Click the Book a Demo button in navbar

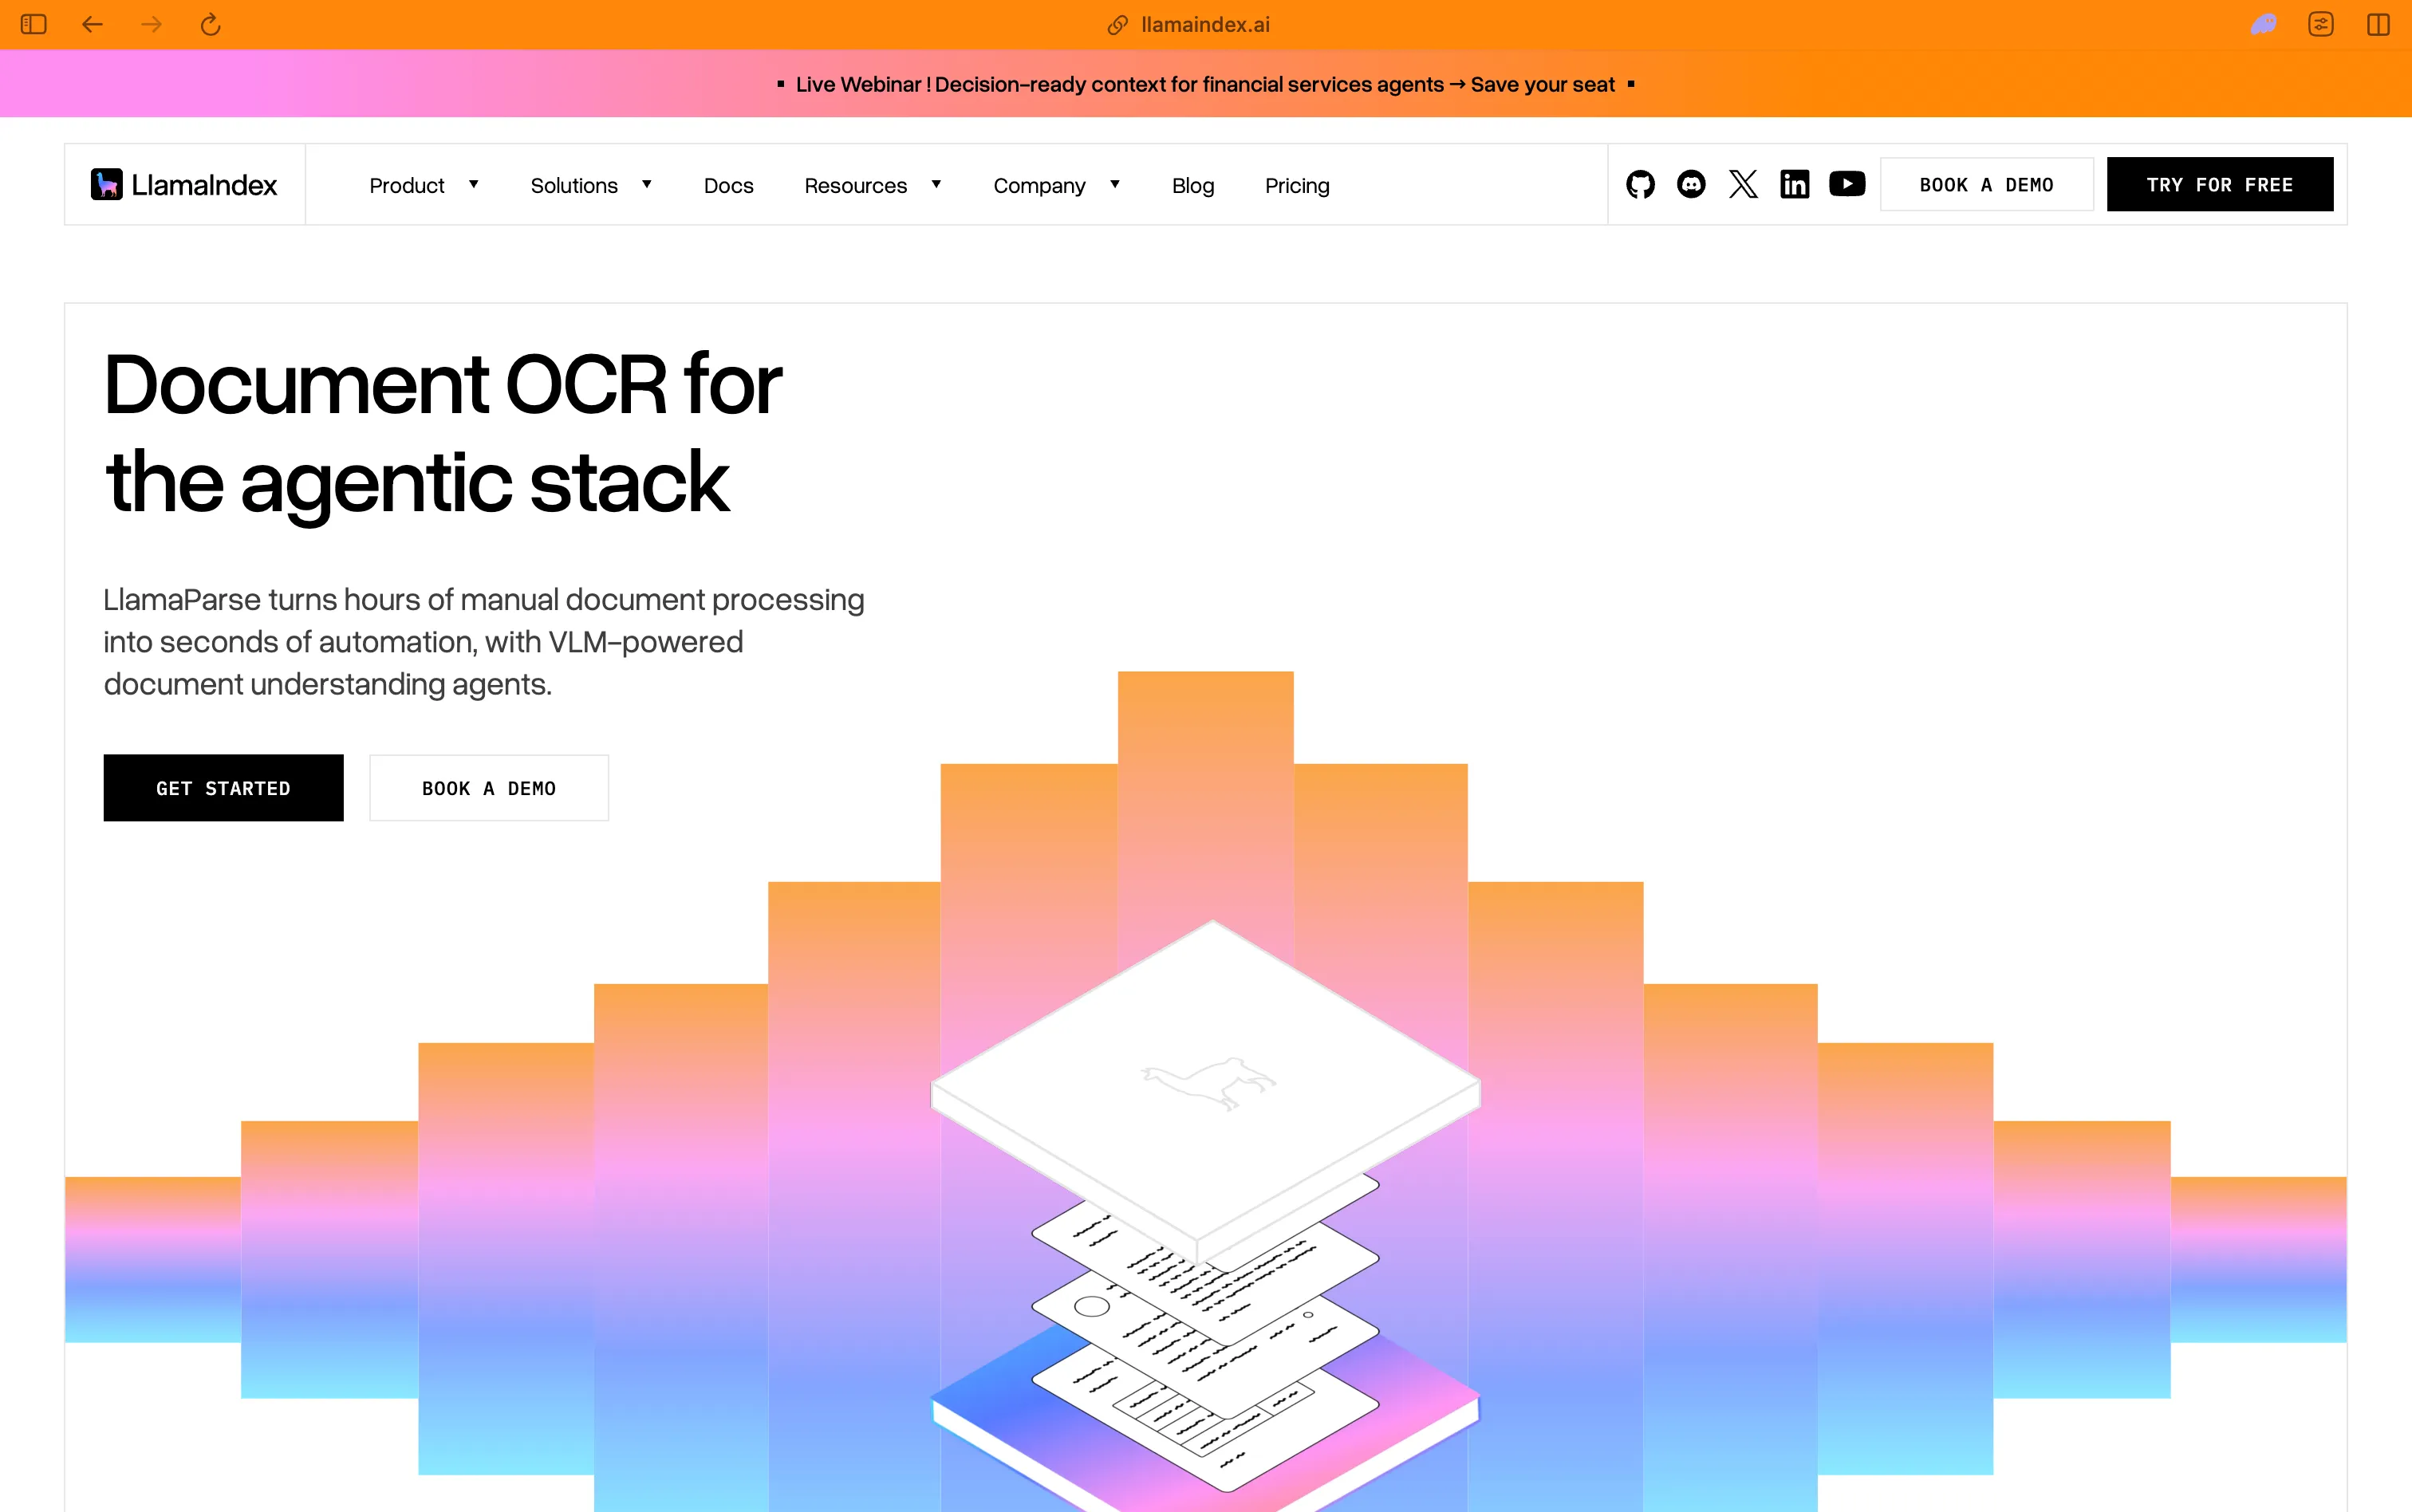coord(1986,184)
